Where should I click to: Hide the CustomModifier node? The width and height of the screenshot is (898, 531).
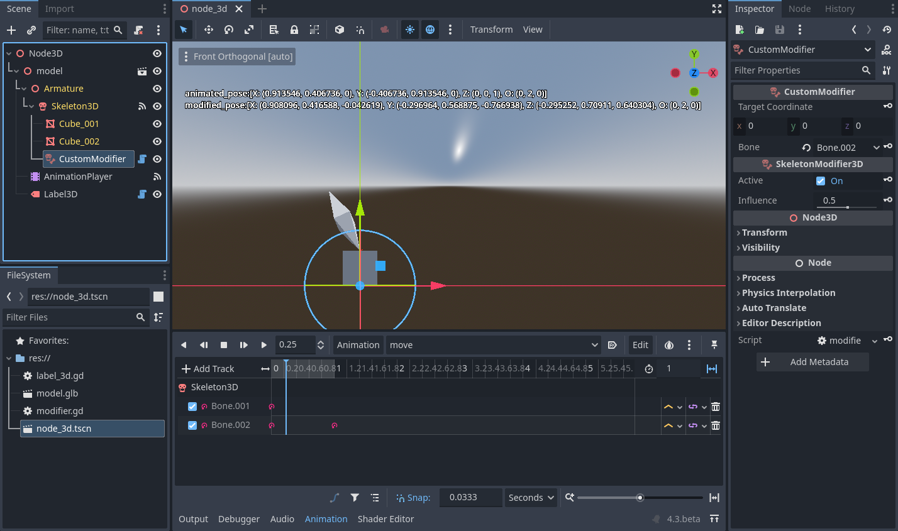click(x=157, y=159)
